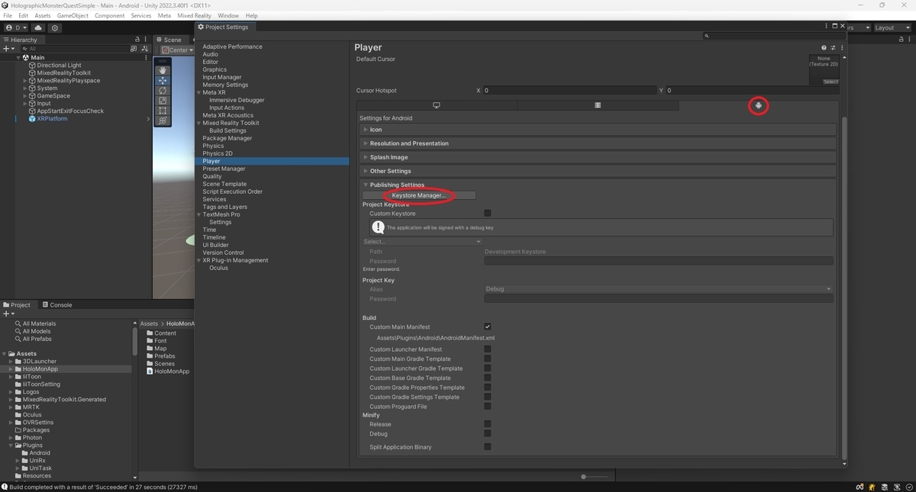Switch to the Console tab
This screenshot has height=492, width=916.
point(58,304)
